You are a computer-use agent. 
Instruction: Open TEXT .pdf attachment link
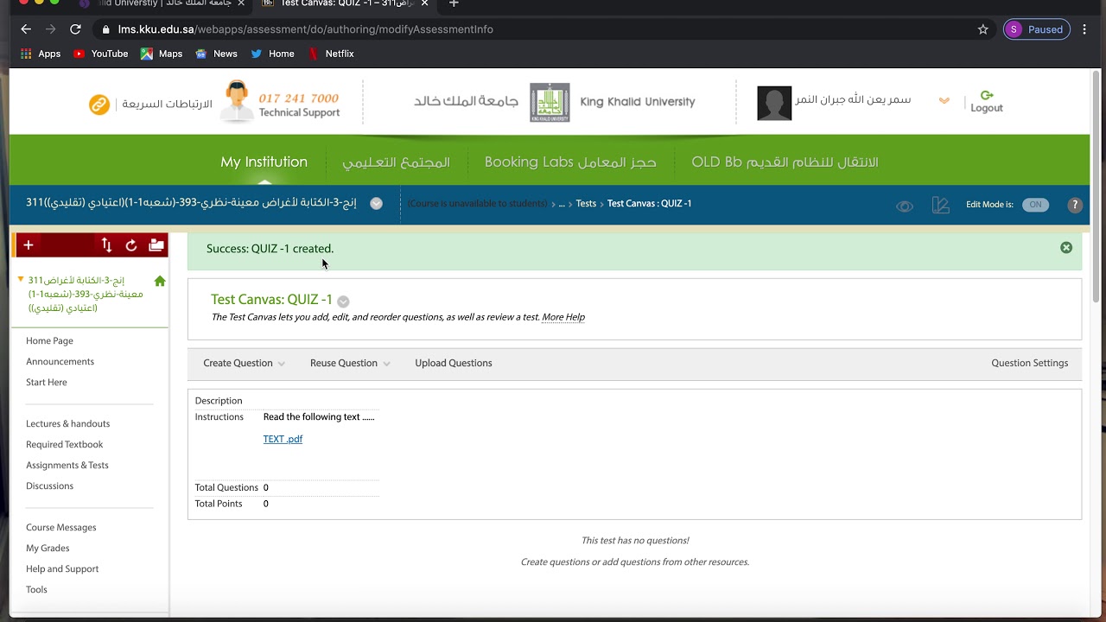pos(283,439)
